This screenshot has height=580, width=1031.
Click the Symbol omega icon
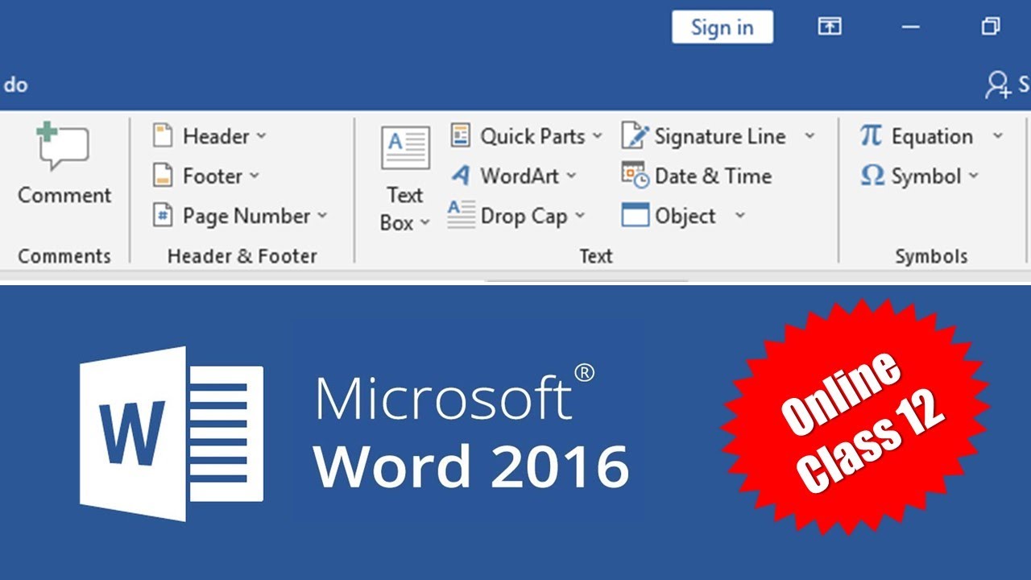tap(872, 176)
